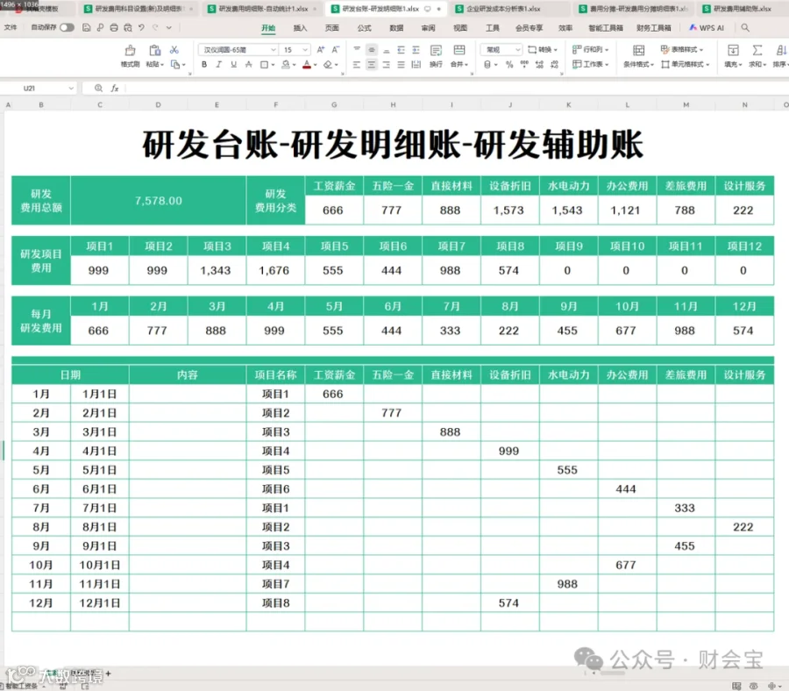Click the 填充 fill icon
Viewport: 789px width, 691px height.
(x=733, y=50)
